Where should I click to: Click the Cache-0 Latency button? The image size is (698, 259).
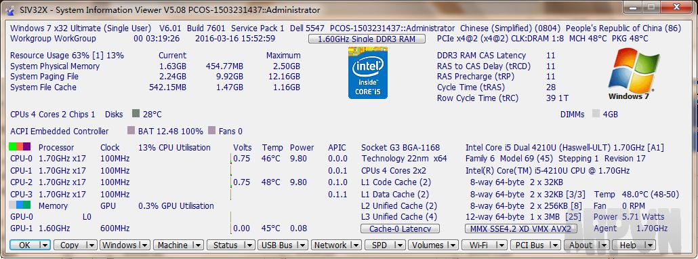[400, 228]
